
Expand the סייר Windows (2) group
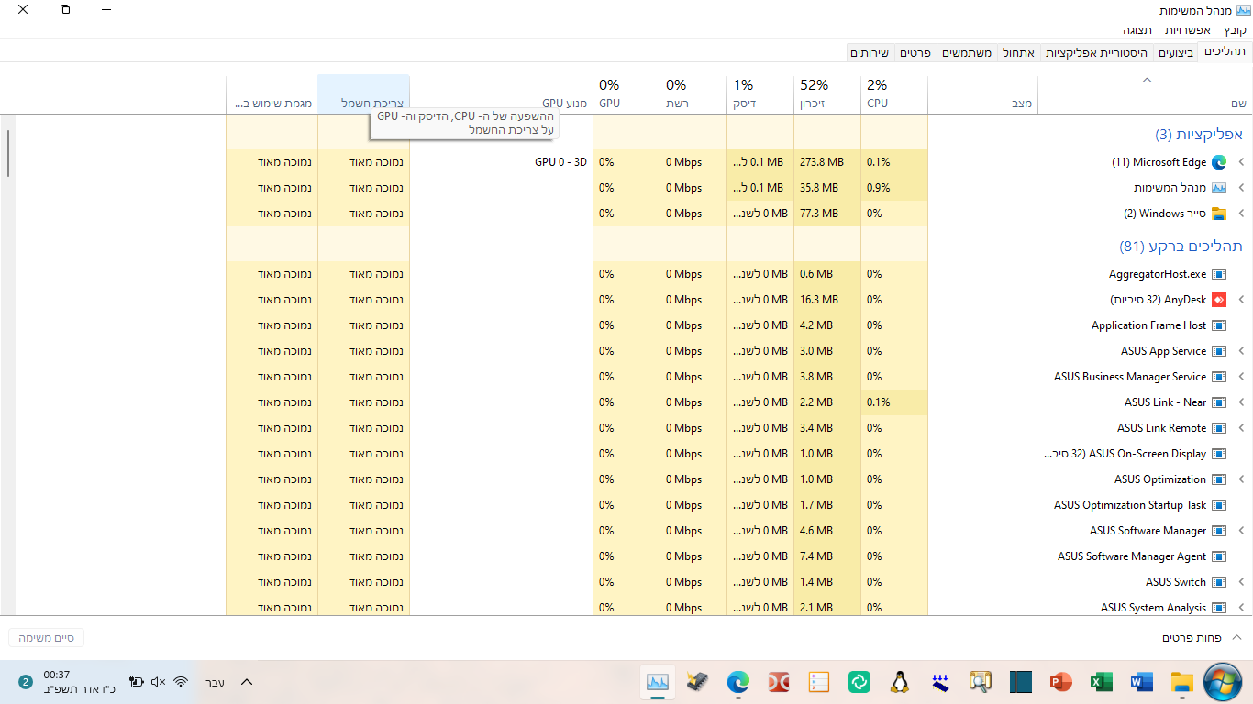(x=1242, y=214)
